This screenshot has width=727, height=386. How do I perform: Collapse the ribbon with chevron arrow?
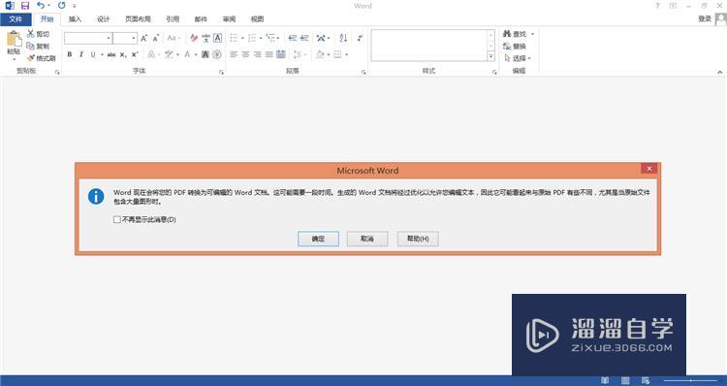pos(719,72)
